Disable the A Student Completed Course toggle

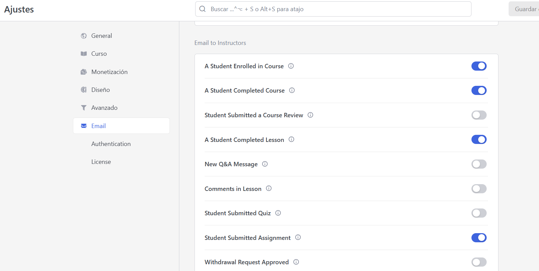pyautogui.click(x=479, y=91)
